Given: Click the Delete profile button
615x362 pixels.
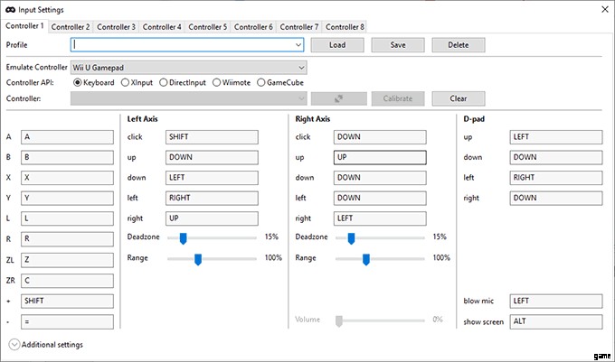Looking at the screenshot, I should click(459, 45).
